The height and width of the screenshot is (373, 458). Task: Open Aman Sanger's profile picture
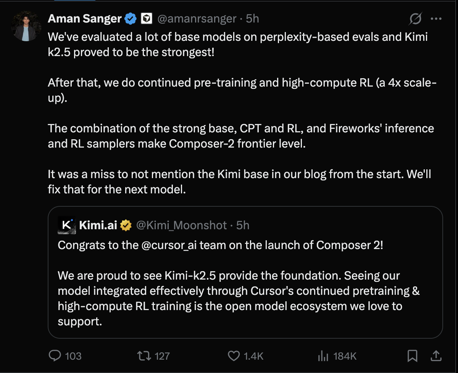point(26,27)
